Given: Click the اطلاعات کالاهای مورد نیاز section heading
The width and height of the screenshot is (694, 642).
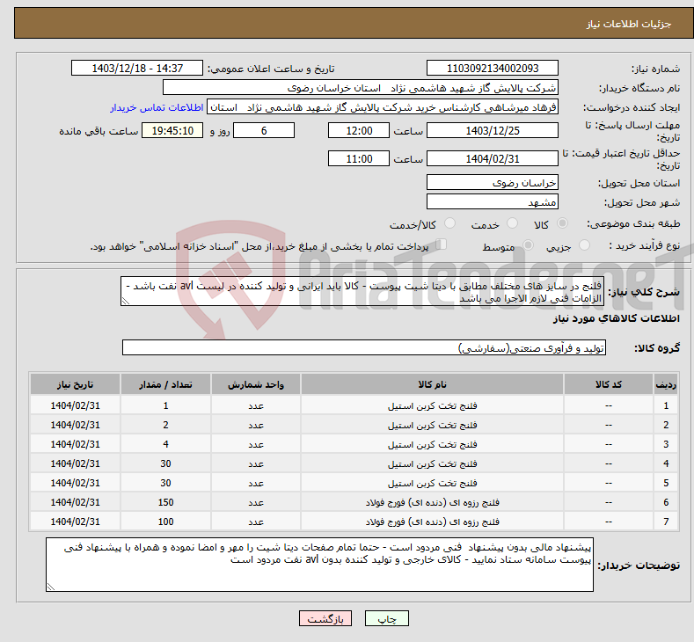Looking at the screenshot, I should click(x=616, y=318).
